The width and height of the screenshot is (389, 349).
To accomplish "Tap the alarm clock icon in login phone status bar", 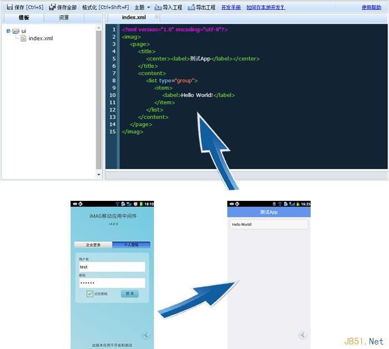I will click(136, 204).
